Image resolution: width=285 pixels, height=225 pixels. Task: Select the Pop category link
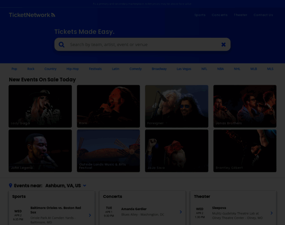tap(14, 69)
